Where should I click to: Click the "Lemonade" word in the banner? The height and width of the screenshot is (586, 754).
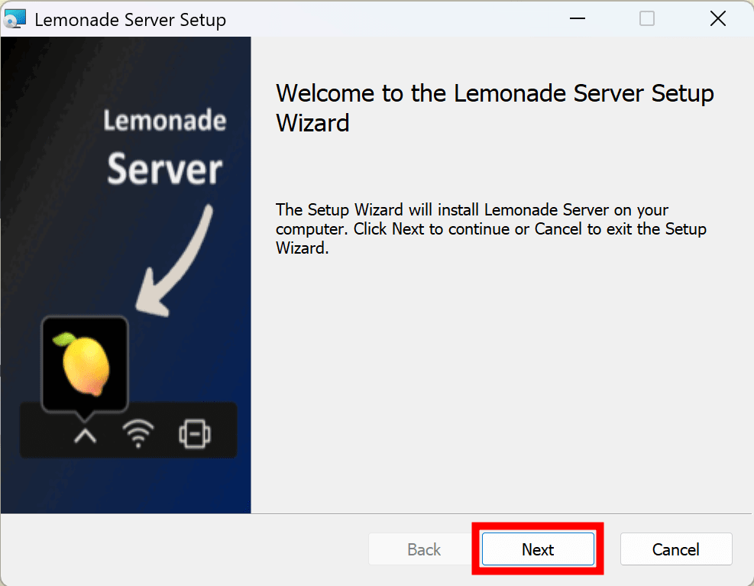[x=164, y=120]
